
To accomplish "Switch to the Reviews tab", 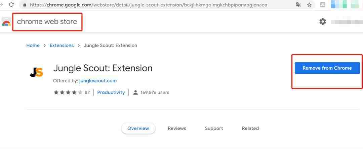I will click(177, 129).
